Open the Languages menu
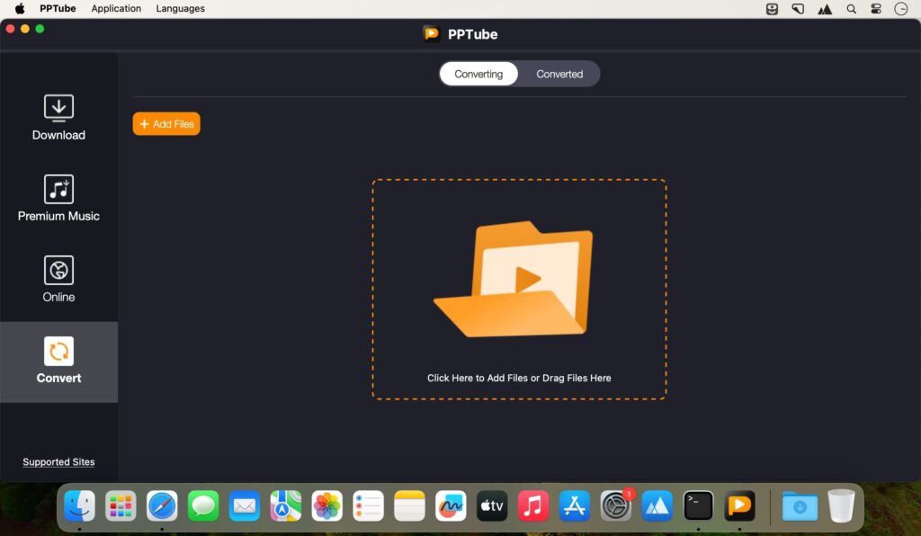The image size is (921, 536). point(180,8)
